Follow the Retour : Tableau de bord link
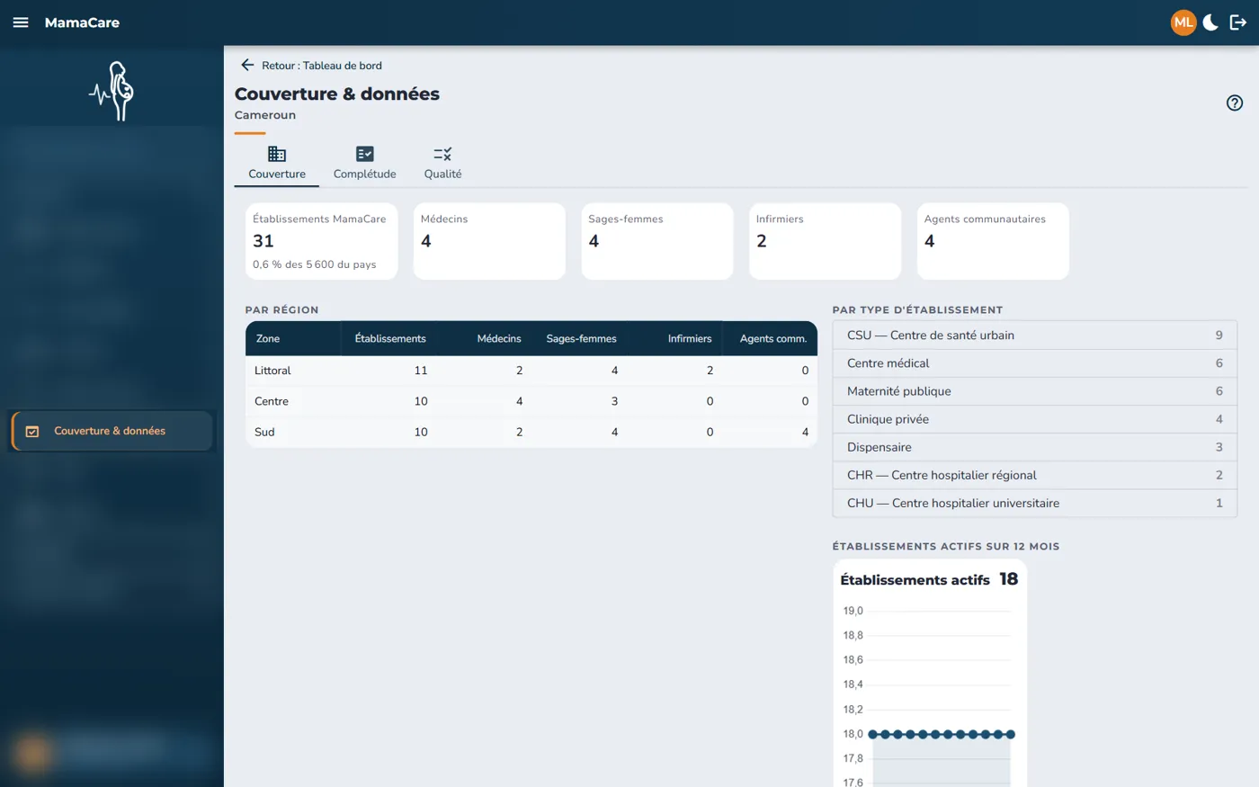1259x787 pixels. [322, 65]
